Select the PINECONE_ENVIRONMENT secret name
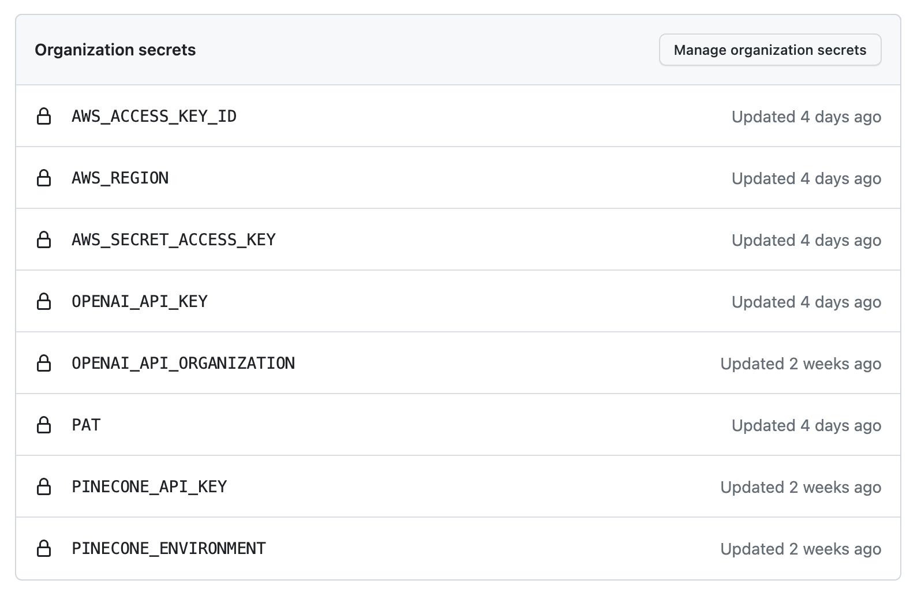 click(x=169, y=549)
